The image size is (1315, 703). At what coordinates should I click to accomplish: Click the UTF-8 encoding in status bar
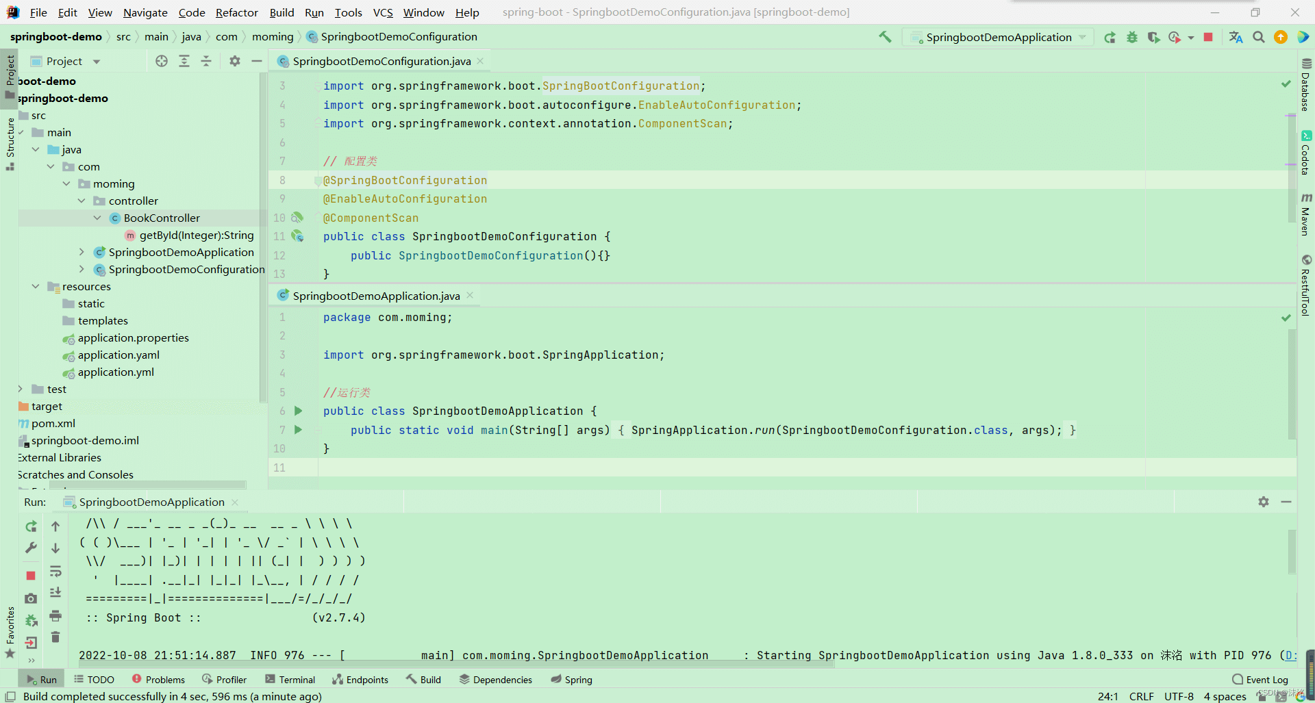[1178, 696]
